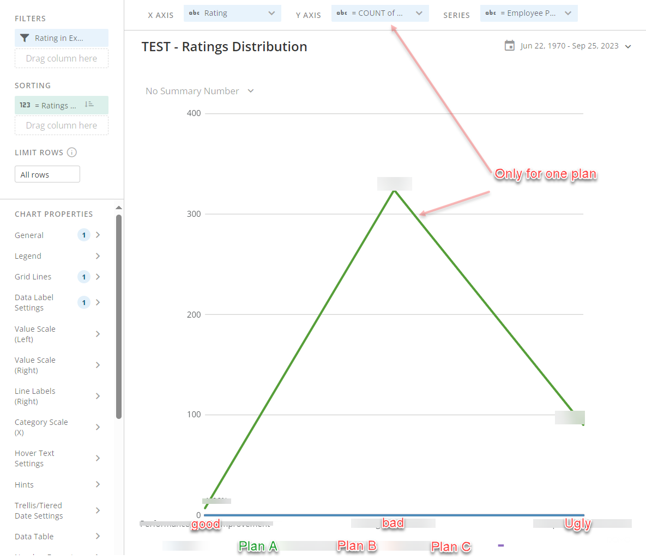The image size is (646, 560).
Task: Expand the Grid Lines section
Action: tap(98, 277)
